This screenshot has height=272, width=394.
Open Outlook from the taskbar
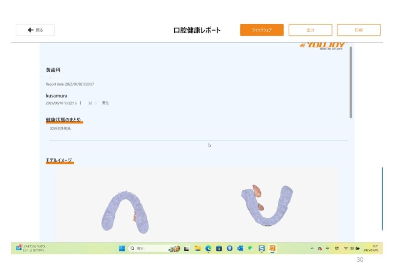coord(240,249)
